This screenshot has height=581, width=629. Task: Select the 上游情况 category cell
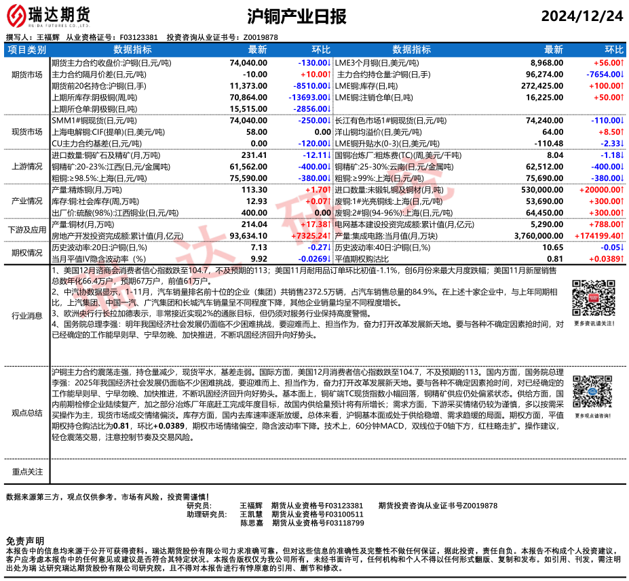(x=27, y=167)
